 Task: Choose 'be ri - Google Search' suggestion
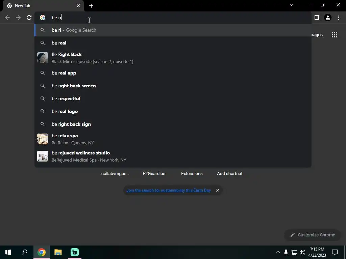pos(173,30)
